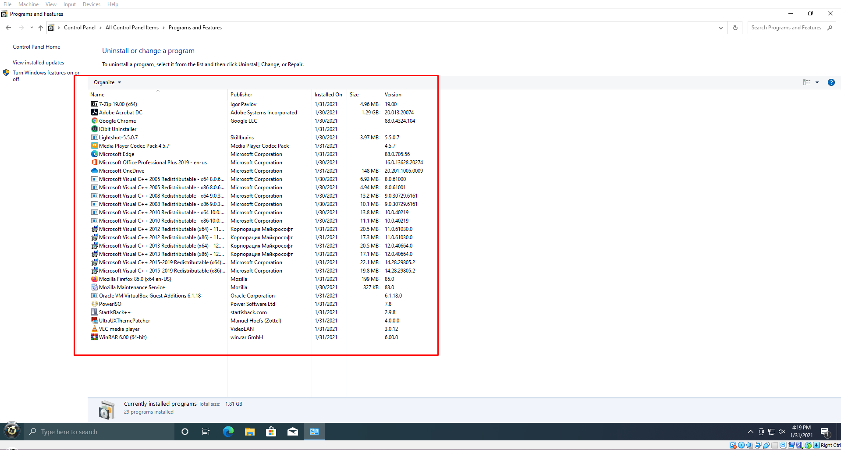Viewport: 841px width, 450px height.
Task: Open the Devices menu
Action: pyautogui.click(x=91, y=4)
